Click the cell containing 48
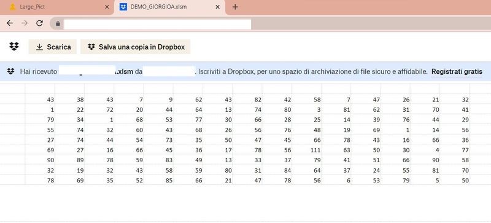The height and width of the screenshot is (223, 491). [x=306, y=130]
